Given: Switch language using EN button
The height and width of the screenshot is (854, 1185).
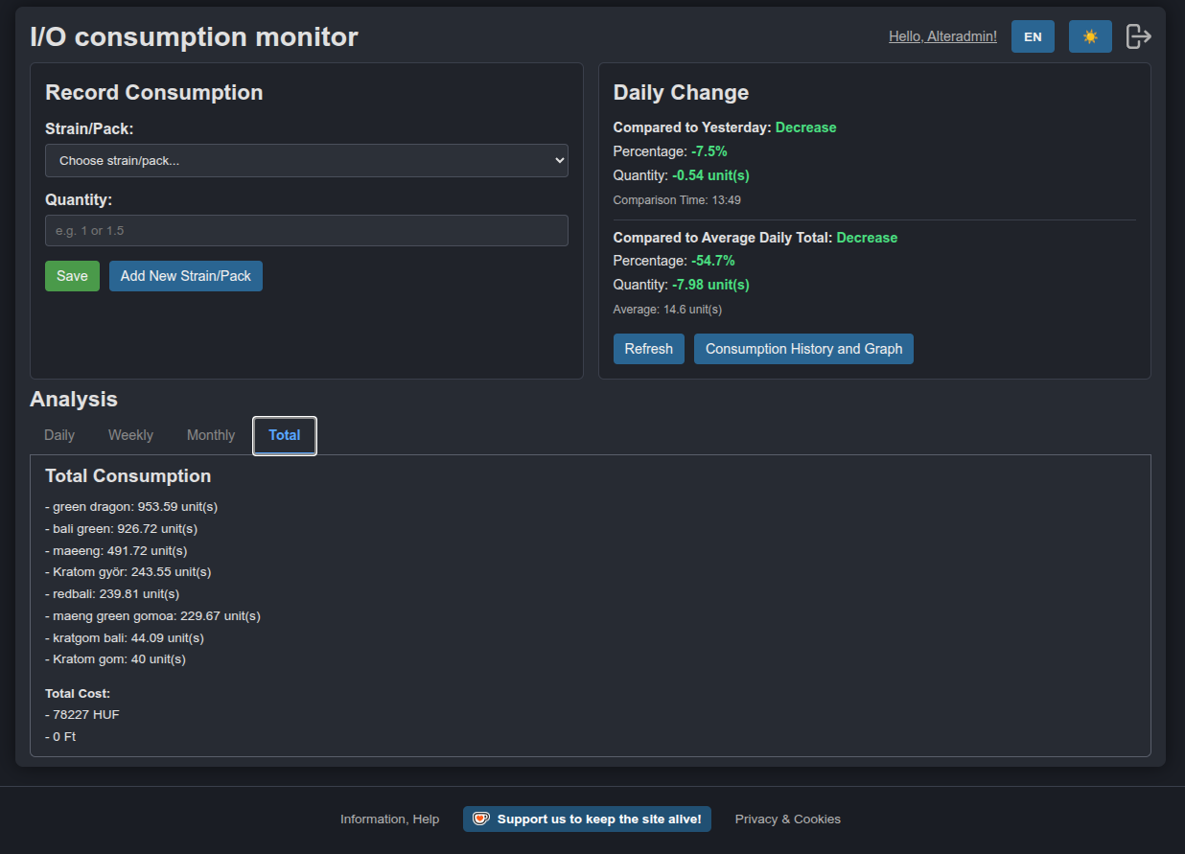Looking at the screenshot, I should coord(1033,36).
